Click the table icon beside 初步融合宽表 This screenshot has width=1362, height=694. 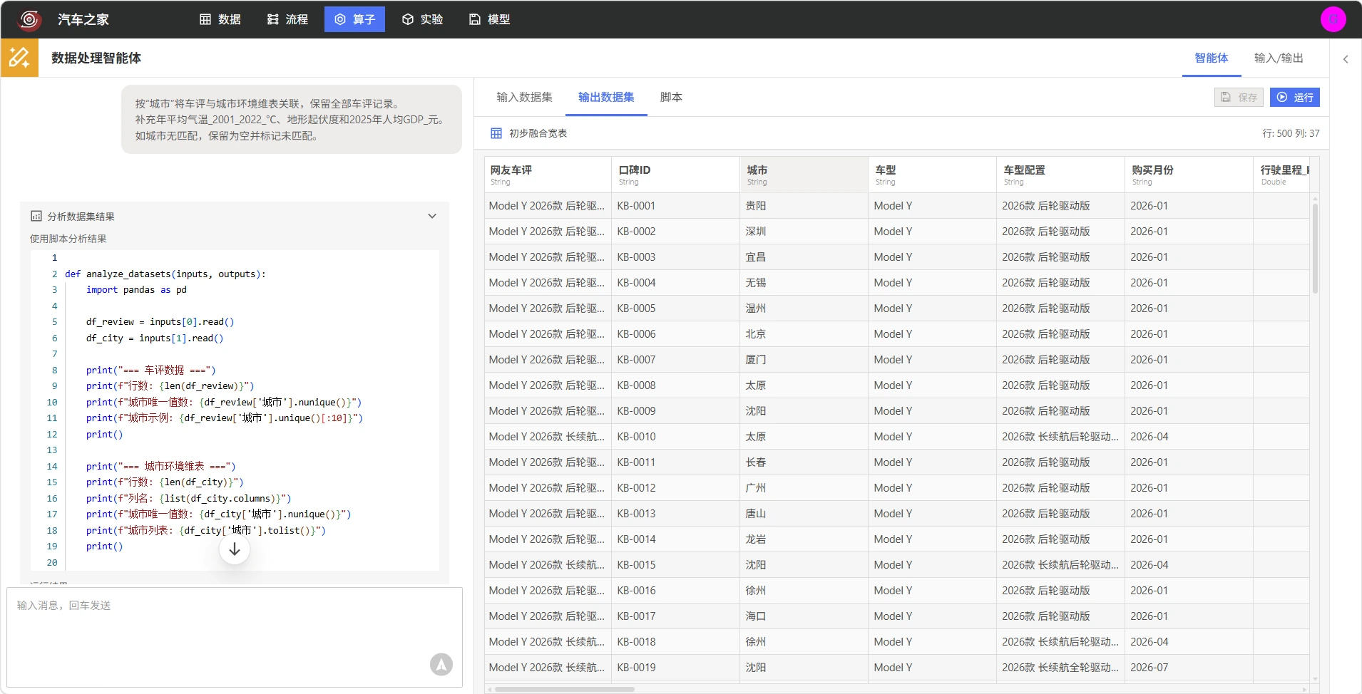[496, 133]
